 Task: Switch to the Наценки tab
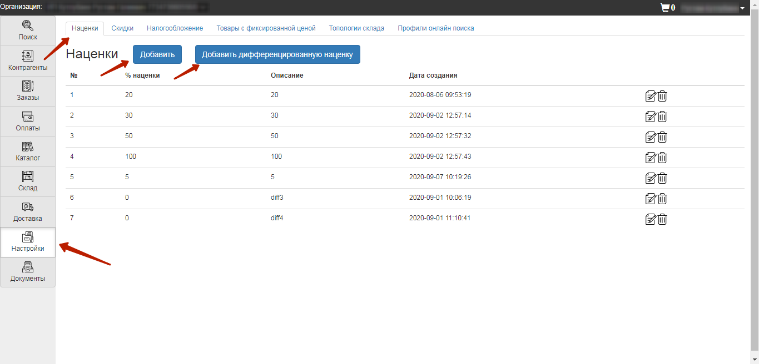(85, 28)
